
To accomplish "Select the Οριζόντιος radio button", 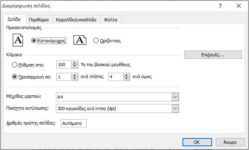I will [x=96, y=41].
